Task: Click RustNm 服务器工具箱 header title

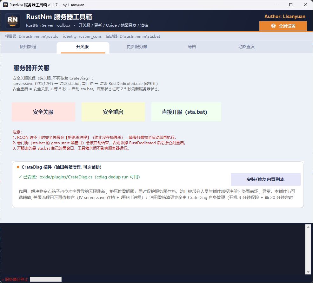Action: (59, 17)
